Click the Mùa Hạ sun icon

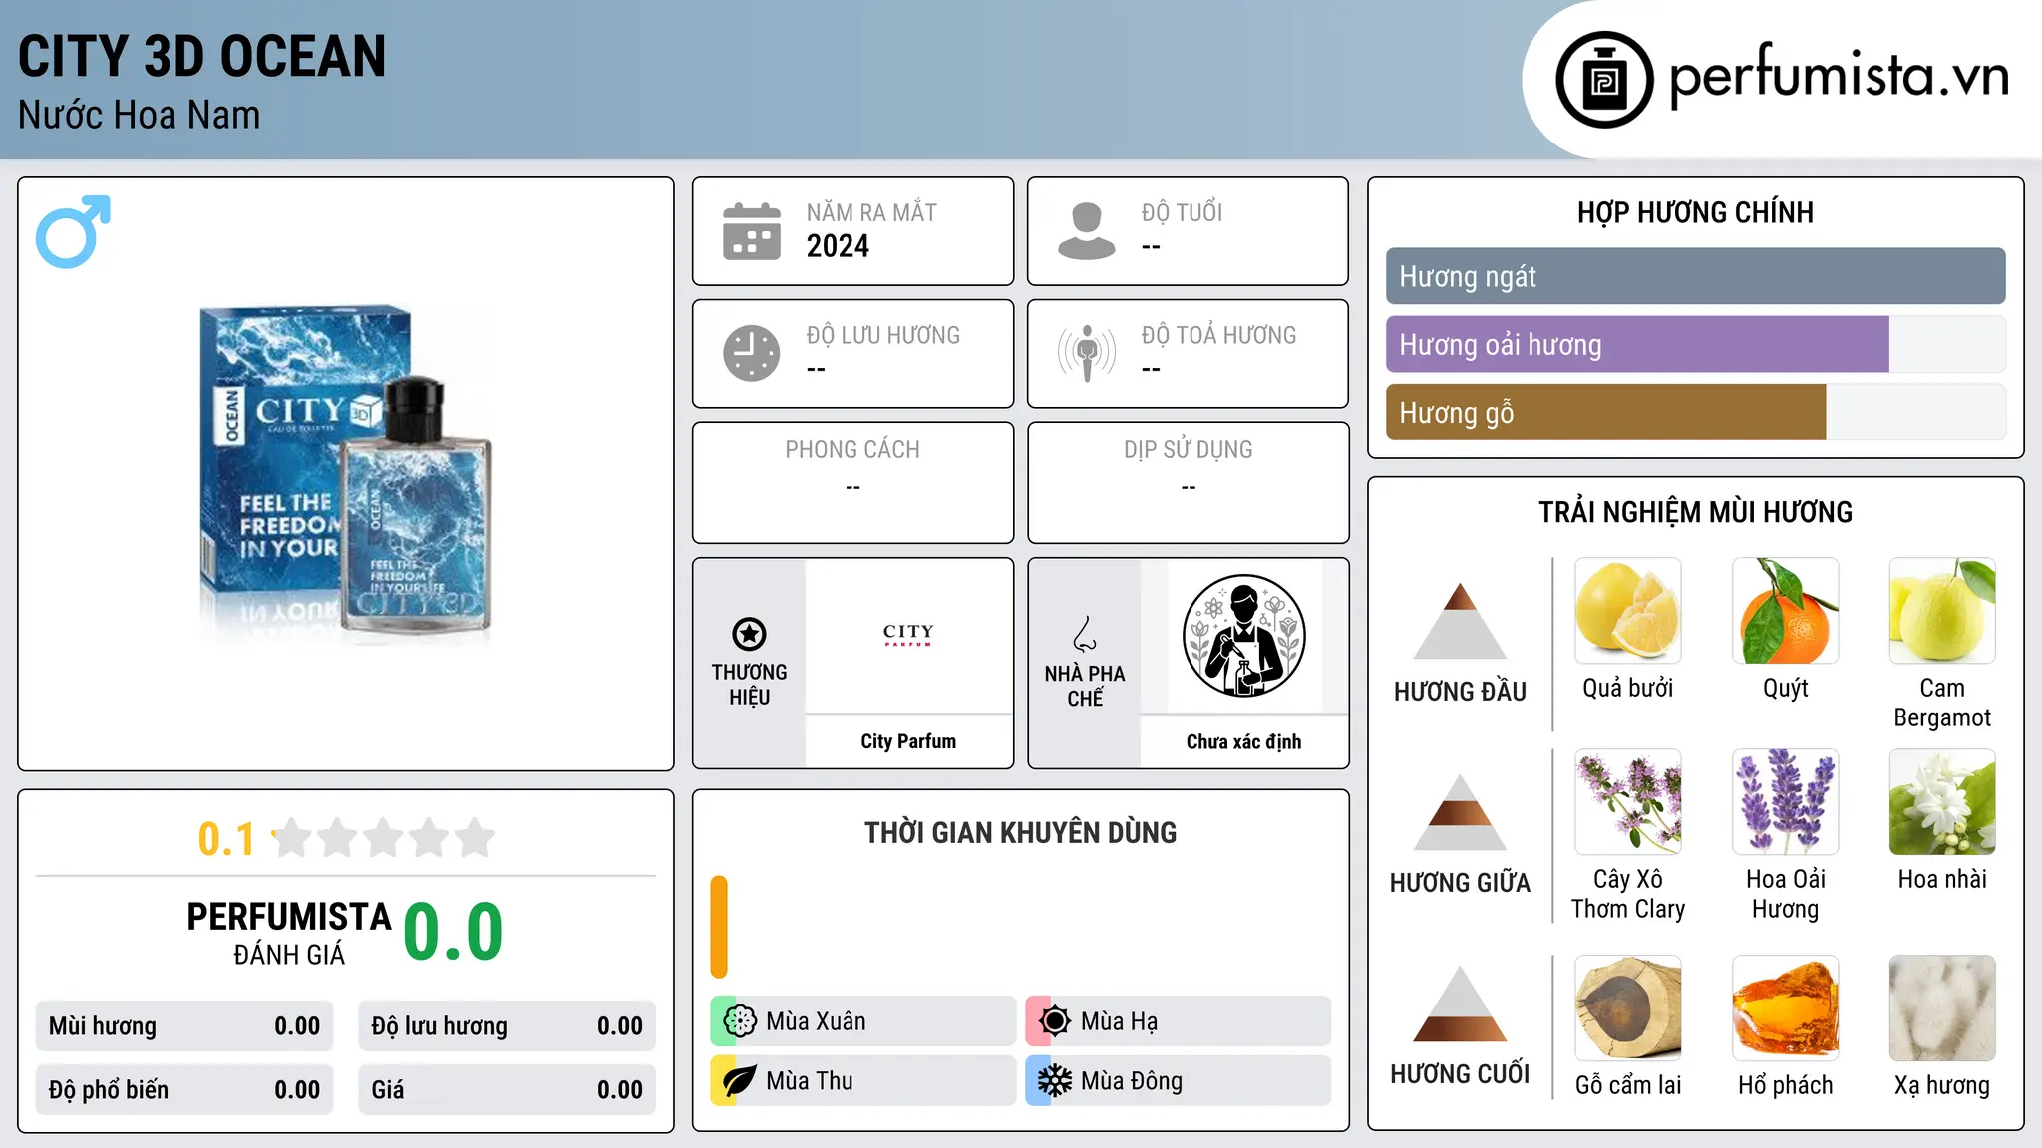[x=1055, y=1021]
